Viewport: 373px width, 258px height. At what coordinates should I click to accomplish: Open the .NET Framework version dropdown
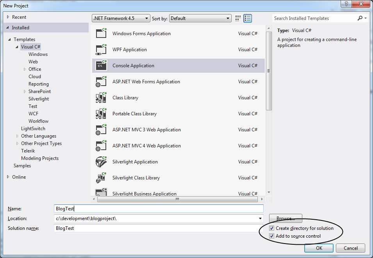121,18
